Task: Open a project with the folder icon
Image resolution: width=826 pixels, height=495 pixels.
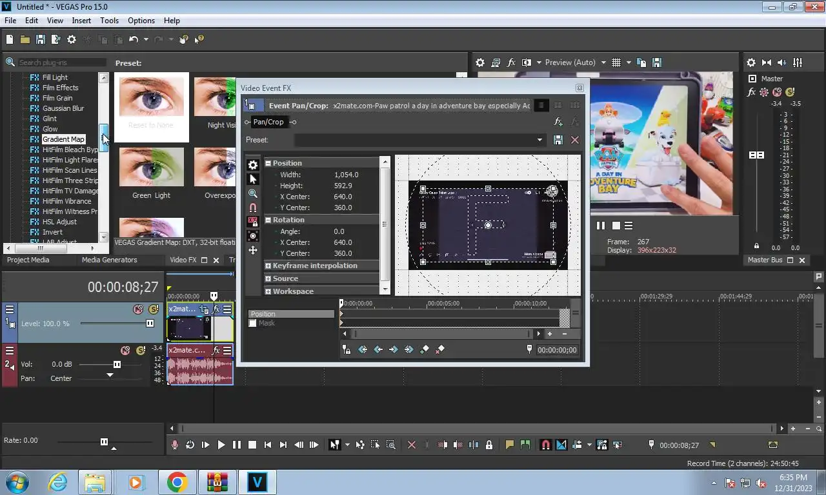Action: coord(25,40)
